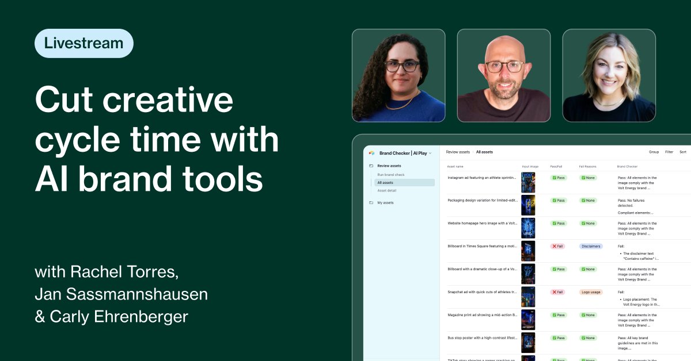Viewport: 691px width, 361px height.
Task: Select 'Billboard with a dramatic close-up' asset name
Action: pos(483,269)
